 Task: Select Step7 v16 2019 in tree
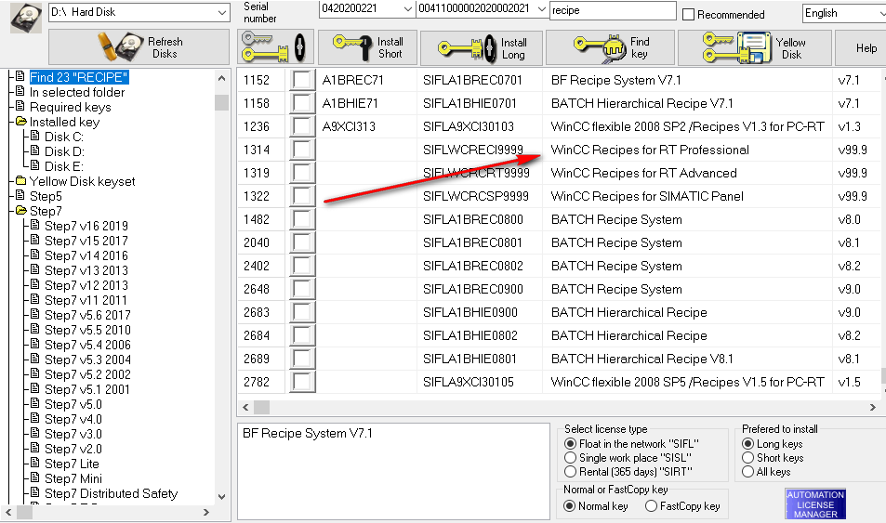click(x=86, y=226)
